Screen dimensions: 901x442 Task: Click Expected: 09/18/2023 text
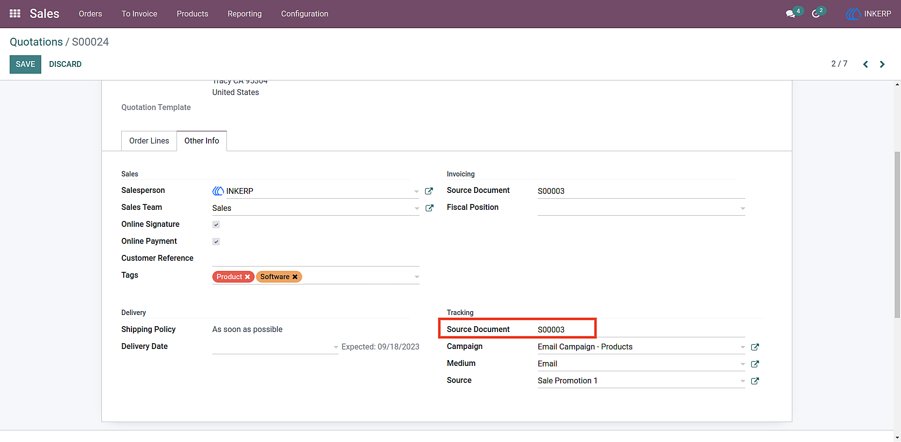coord(380,347)
